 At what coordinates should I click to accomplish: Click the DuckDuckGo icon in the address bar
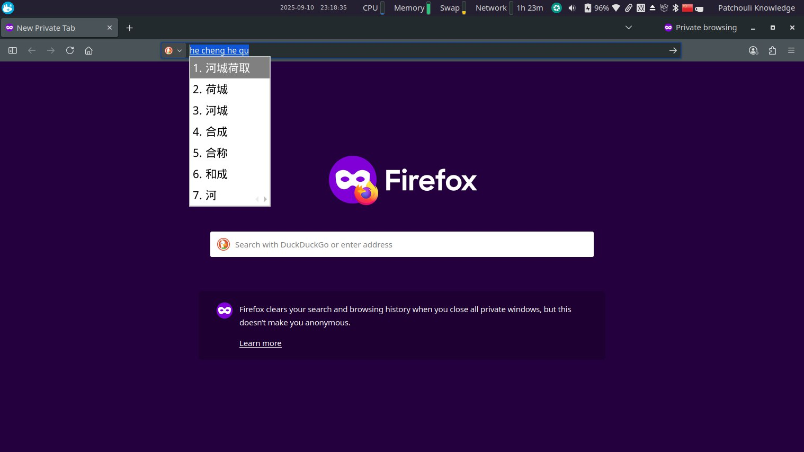click(169, 50)
